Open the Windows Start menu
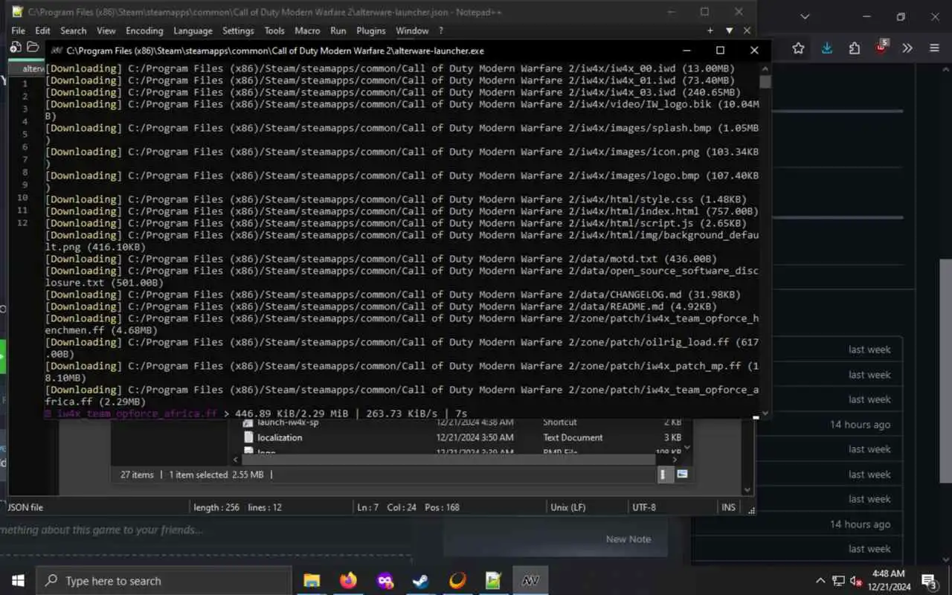952x595 pixels. click(x=18, y=581)
